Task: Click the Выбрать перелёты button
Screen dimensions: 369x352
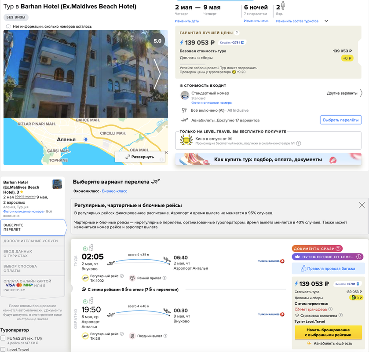Action: click(x=341, y=120)
